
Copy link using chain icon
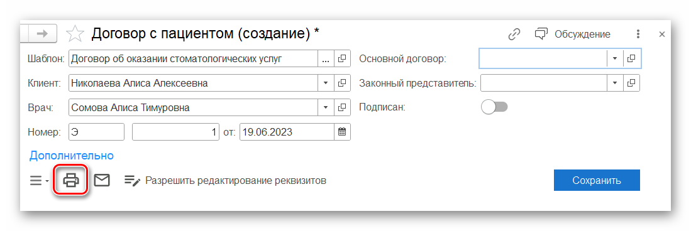click(514, 34)
